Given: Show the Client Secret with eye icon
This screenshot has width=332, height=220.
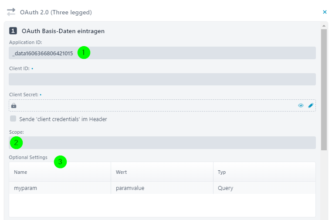Looking at the screenshot, I should [x=301, y=105].
